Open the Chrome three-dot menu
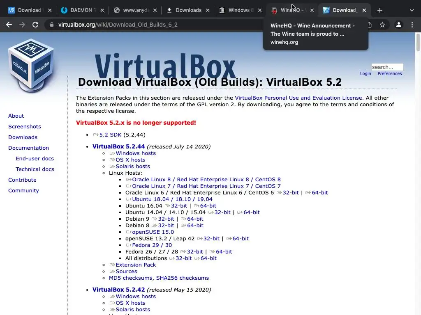This screenshot has width=421, height=315. pos(412,25)
